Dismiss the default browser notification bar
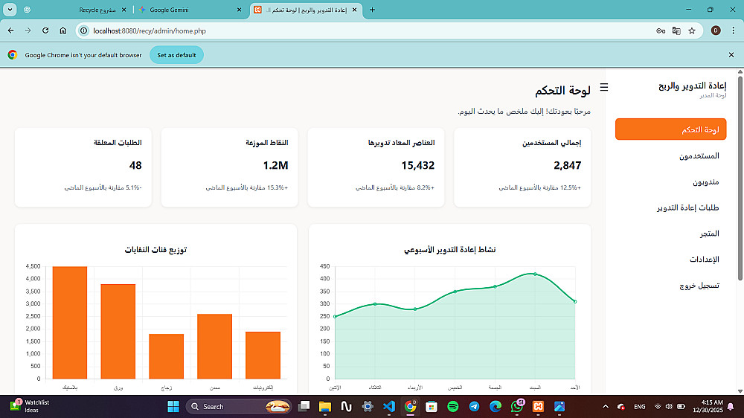This screenshot has height=418, width=744. [731, 55]
